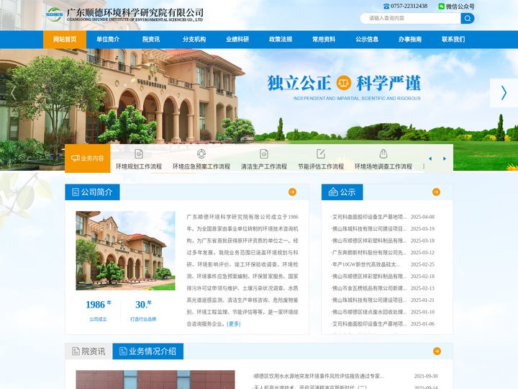Click the 1986 年 公司成立 figure
The image size is (518, 389).
pos(98,310)
